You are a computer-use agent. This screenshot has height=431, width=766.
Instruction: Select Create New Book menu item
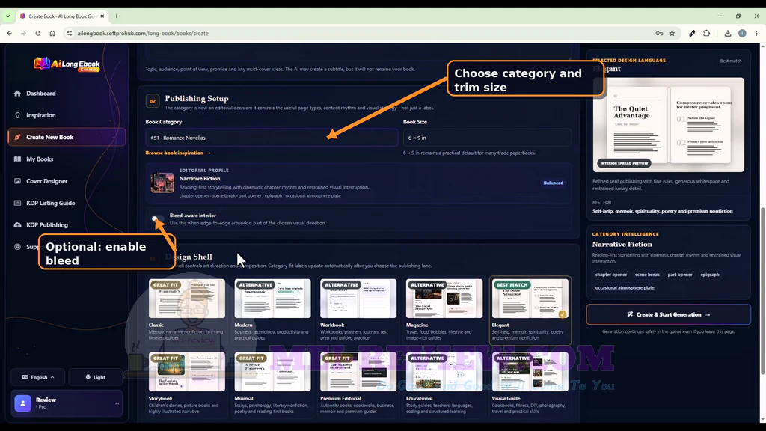(x=67, y=138)
